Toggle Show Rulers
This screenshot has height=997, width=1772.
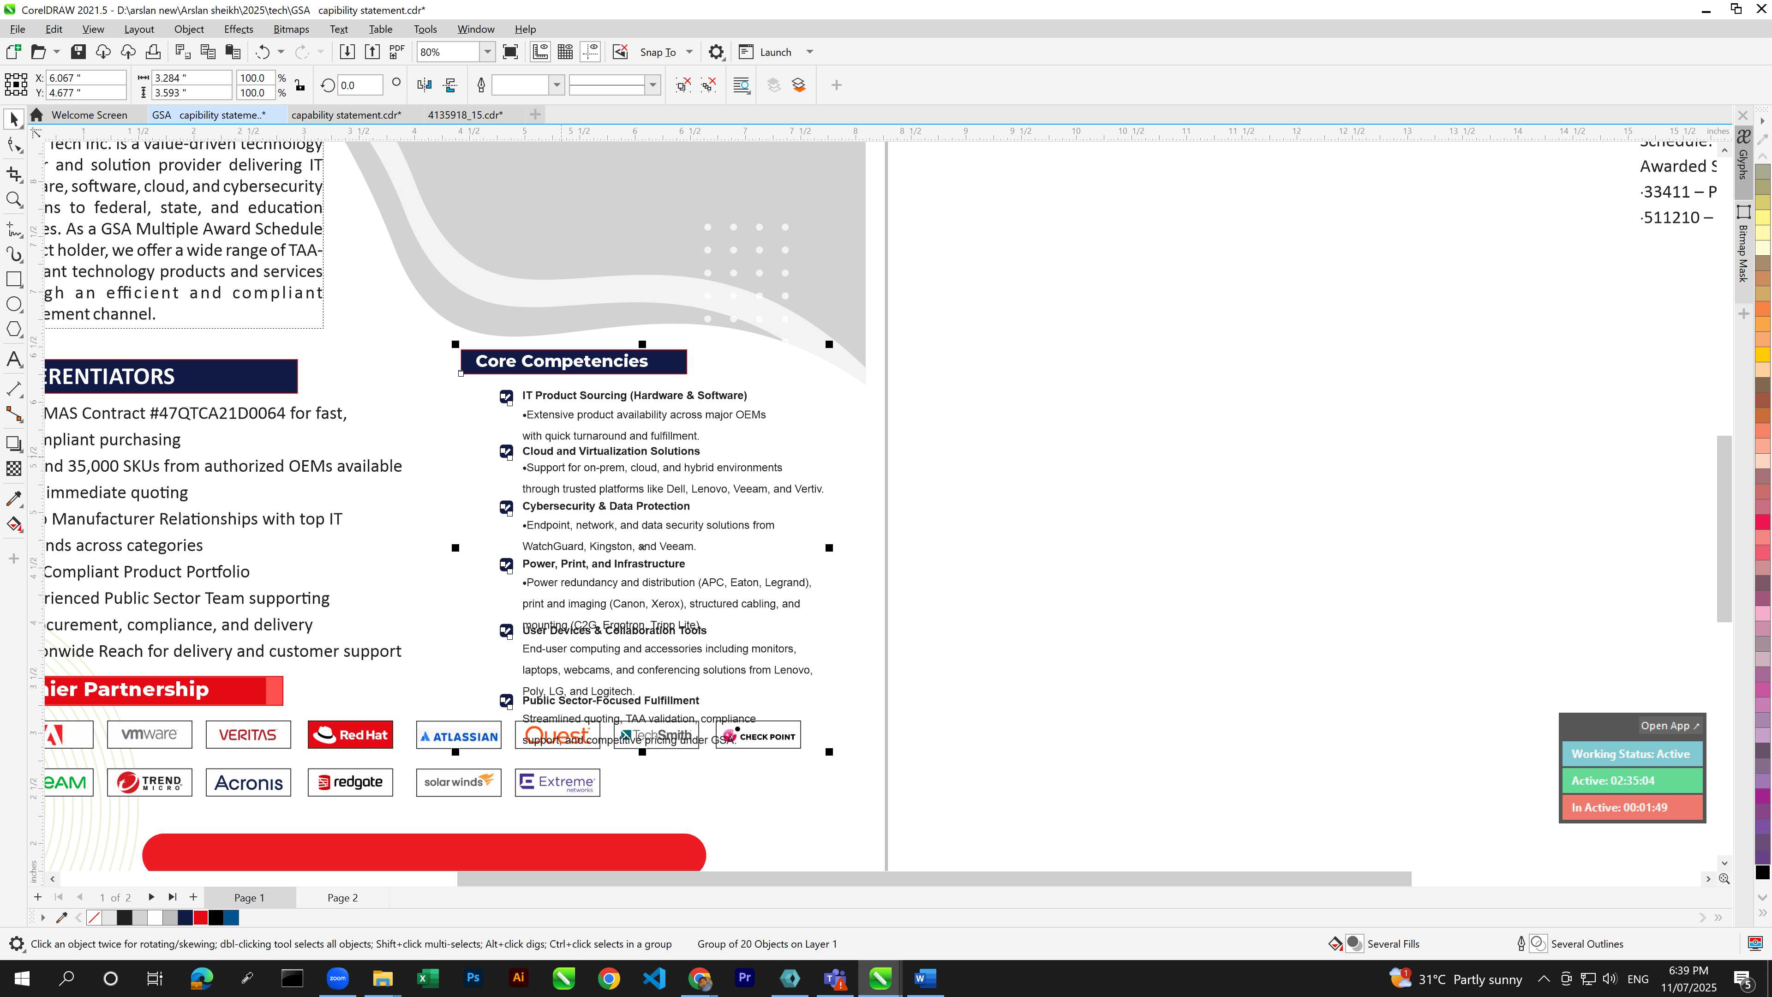click(540, 52)
